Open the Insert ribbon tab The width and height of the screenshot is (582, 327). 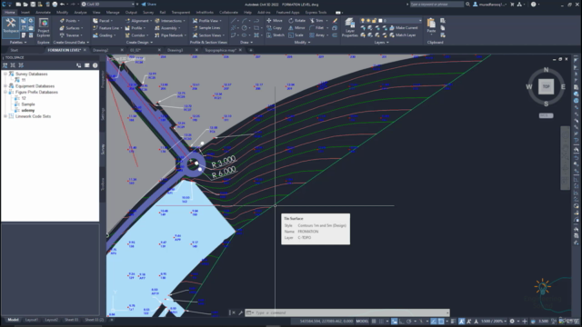[25, 13]
